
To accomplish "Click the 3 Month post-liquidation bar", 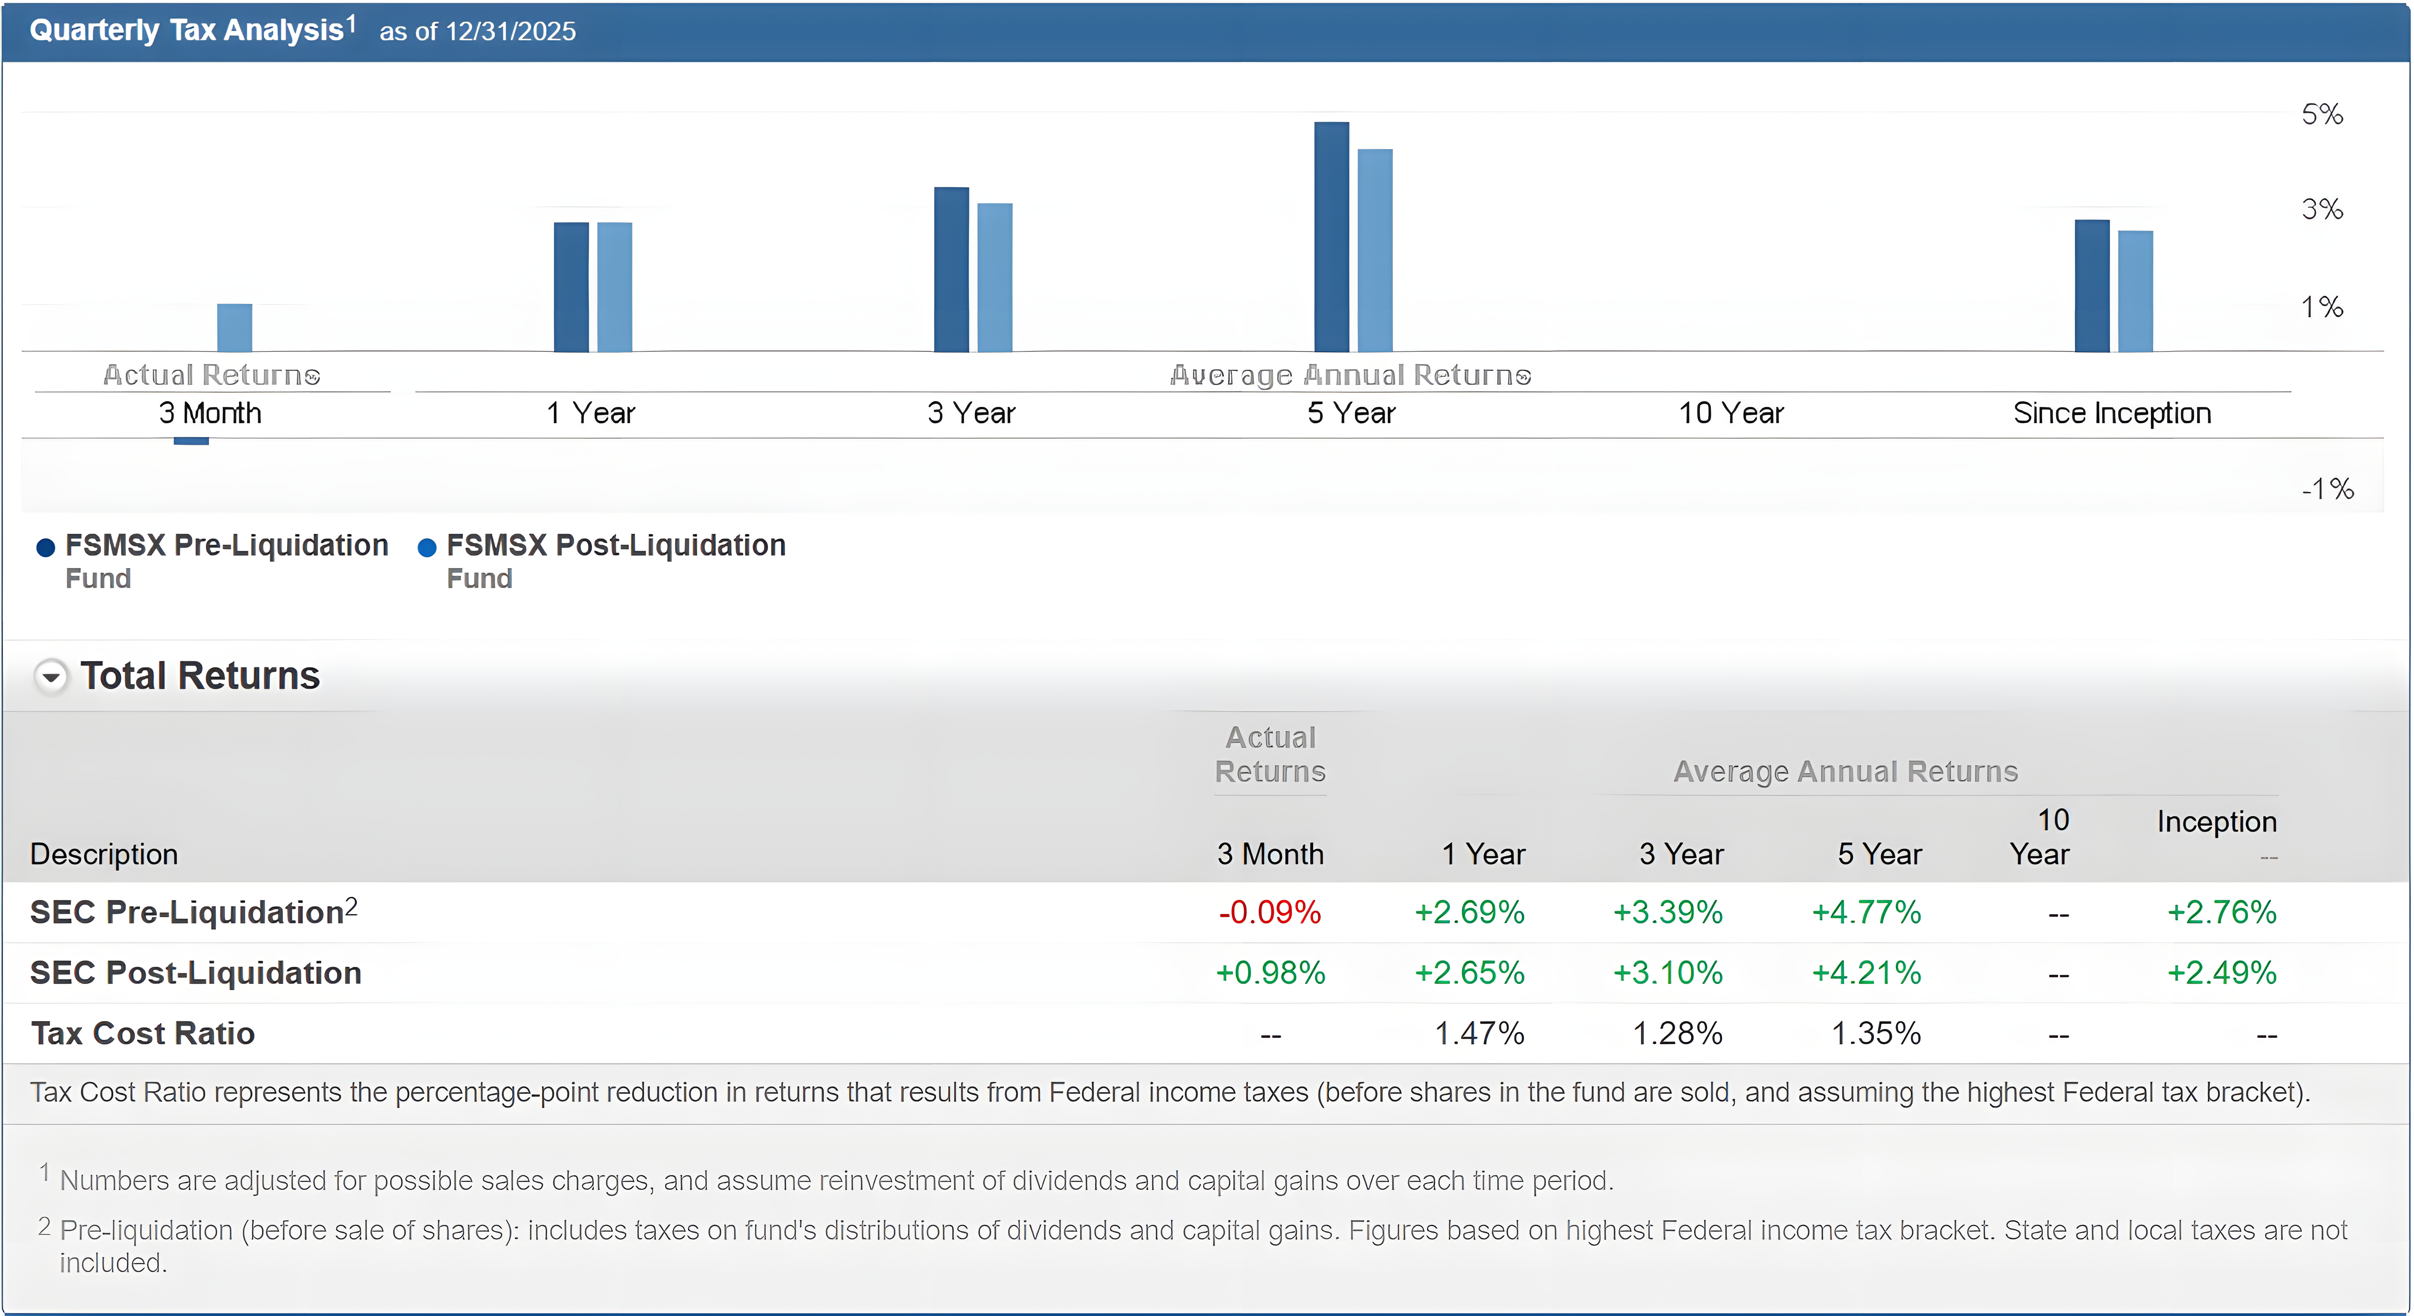I will 234,327.
